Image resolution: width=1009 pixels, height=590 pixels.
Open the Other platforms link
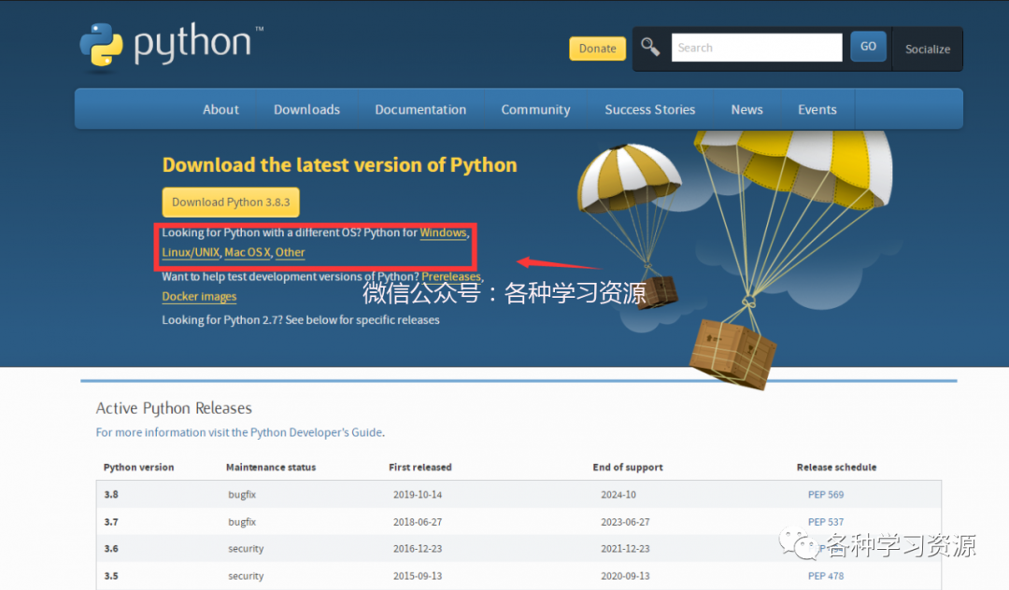291,253
